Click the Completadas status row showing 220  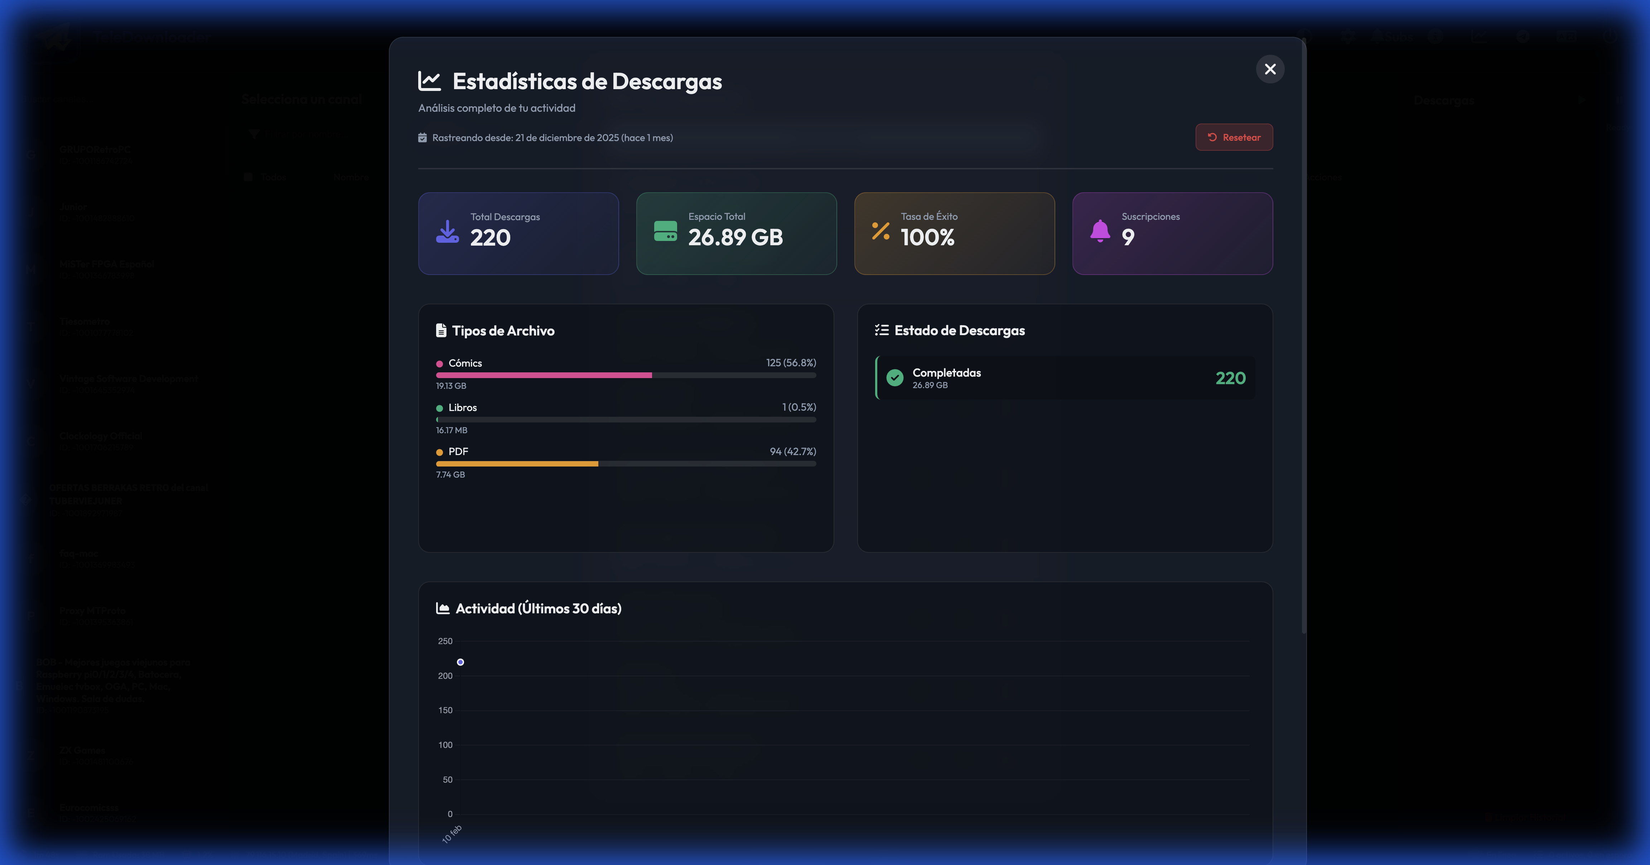pos(1065,378)
